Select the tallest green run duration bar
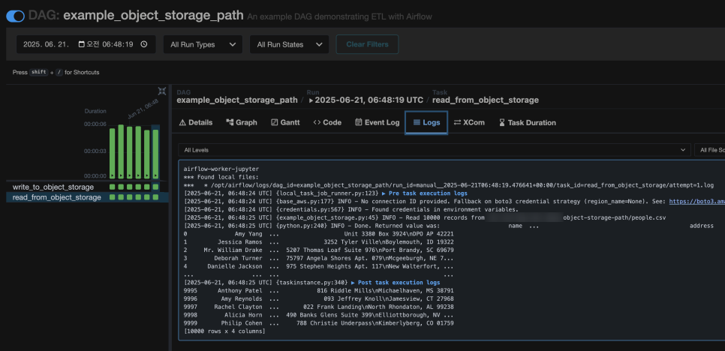 [121, 151]
